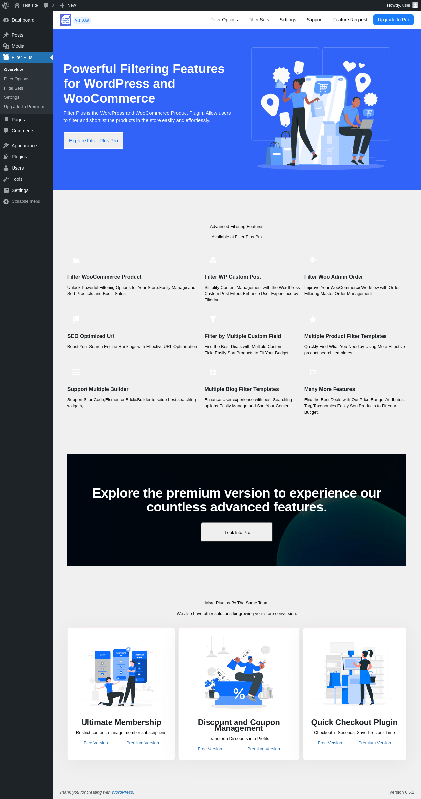The width and height of the screenshot is (421, 799).
Task: Click the plus icon beside New
Action: [62, 5]
